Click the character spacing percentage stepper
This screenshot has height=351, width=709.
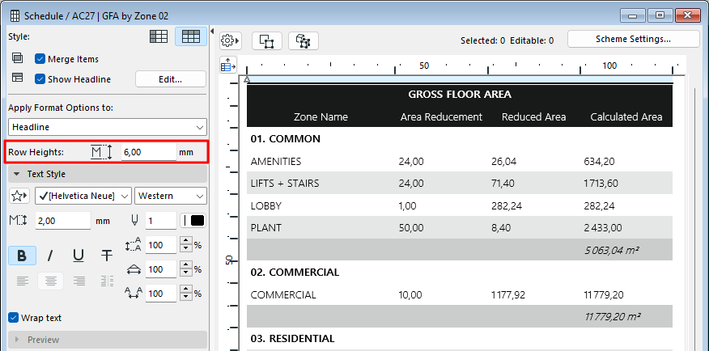pos(186,294)
